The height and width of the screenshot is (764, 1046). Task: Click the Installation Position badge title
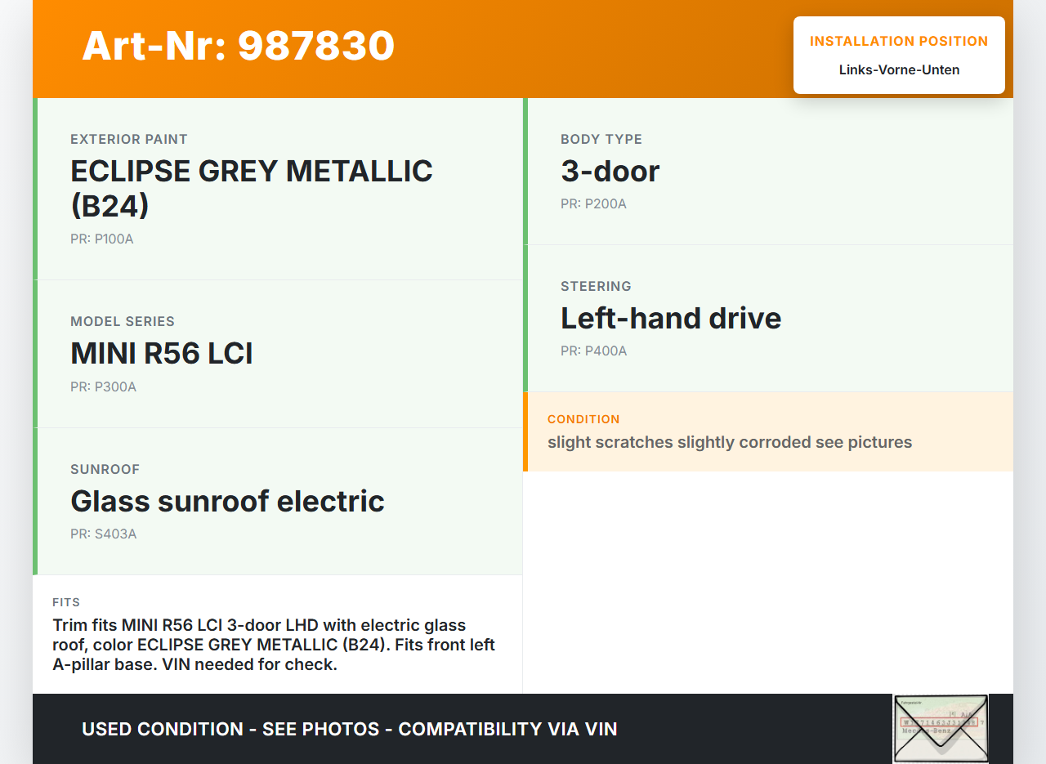(x=899, y=41)
